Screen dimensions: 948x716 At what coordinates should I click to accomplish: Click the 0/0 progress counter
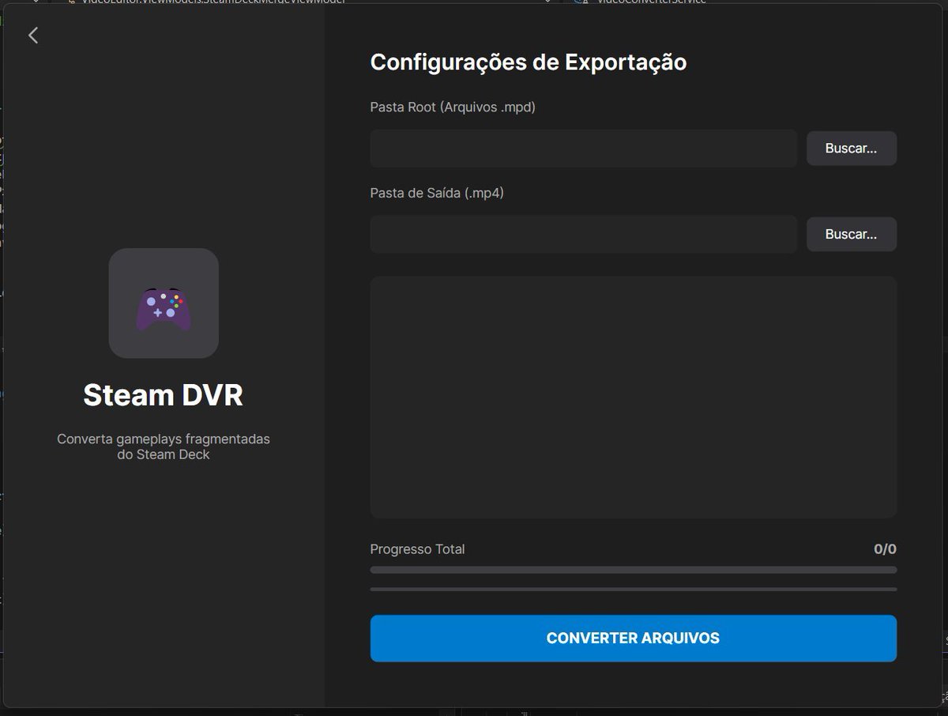click(885, 549)
